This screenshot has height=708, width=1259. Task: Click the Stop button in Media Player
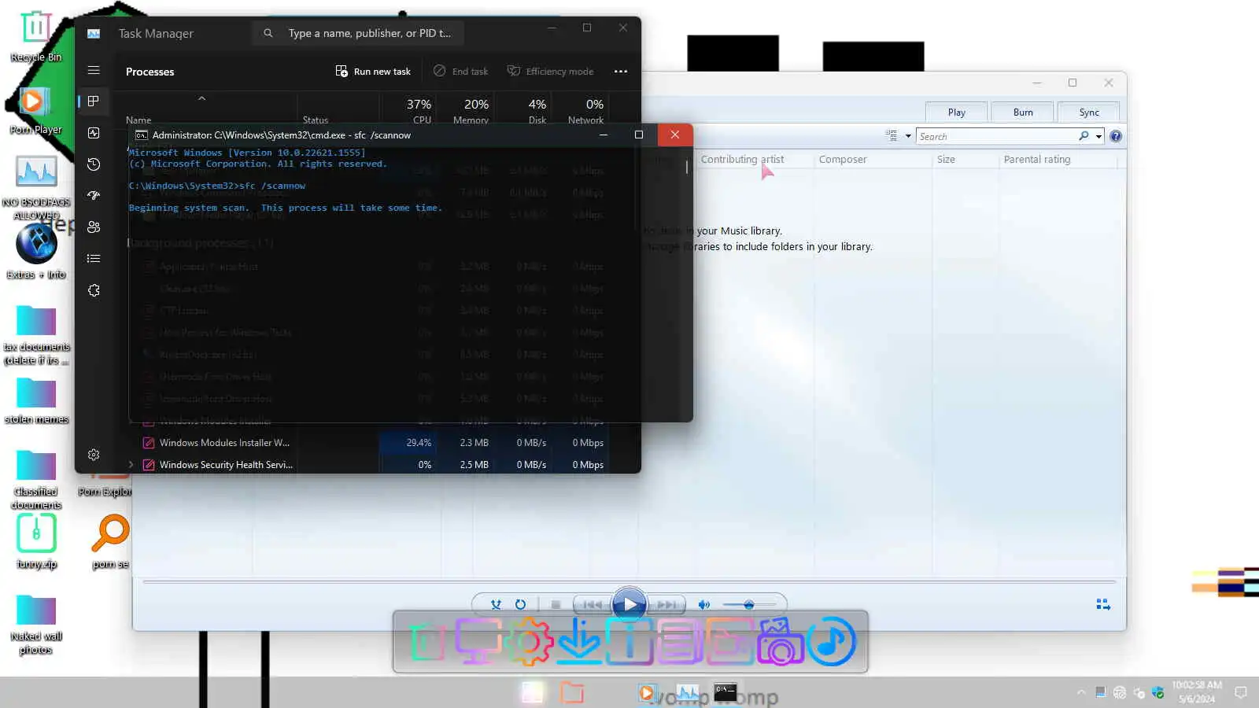556,604
